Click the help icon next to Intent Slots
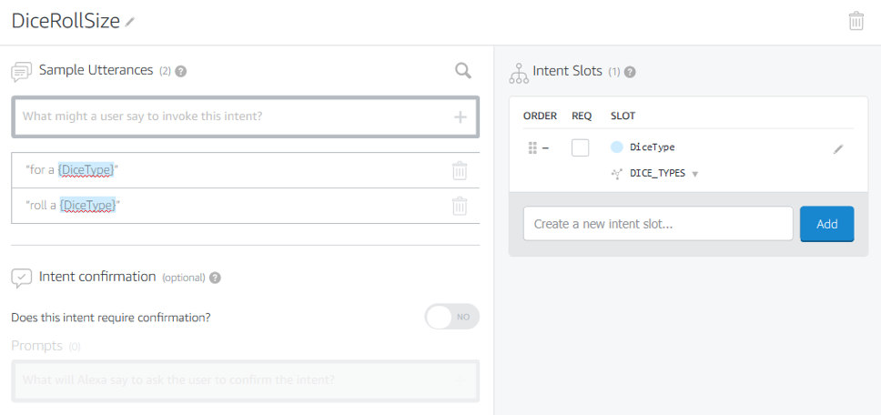The height and width of the screenshot is (415, 881). [630, 72]
